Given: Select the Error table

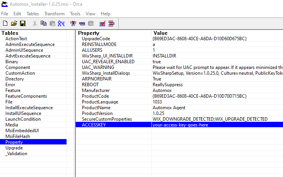Looking at the screenshot, I should pos(10,85).
